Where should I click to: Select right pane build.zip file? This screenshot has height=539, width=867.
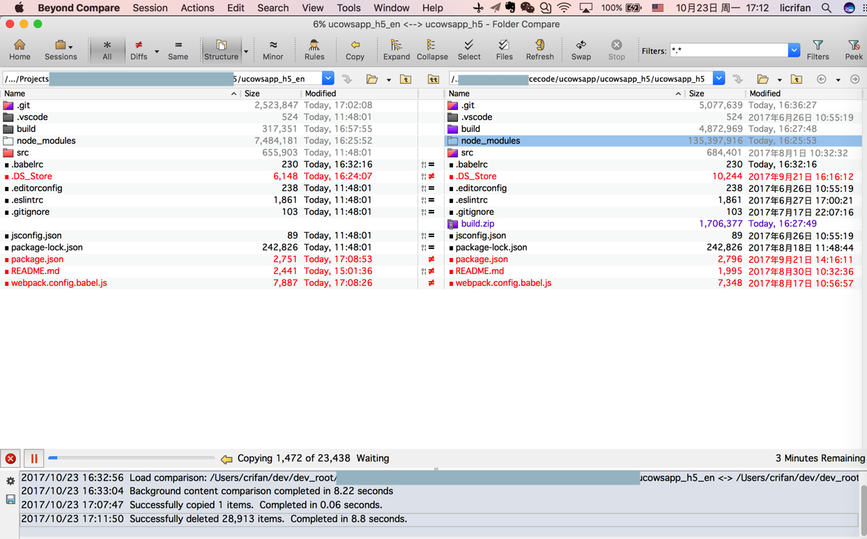click(x=654, y=224)
